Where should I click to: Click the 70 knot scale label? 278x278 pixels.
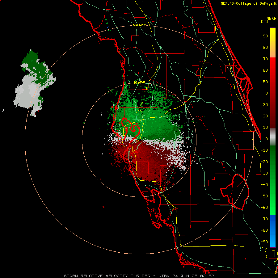265,59
